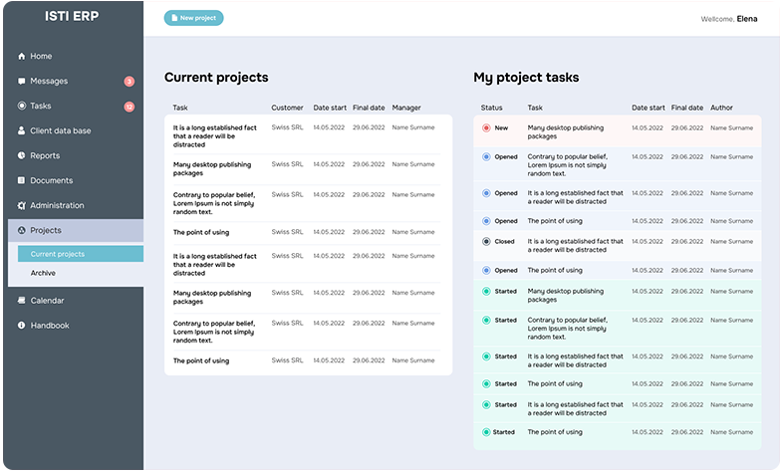Screen dimensions: 782x474
Task: Click the Administration icon in sidebar
Action: tap(22, 206)
